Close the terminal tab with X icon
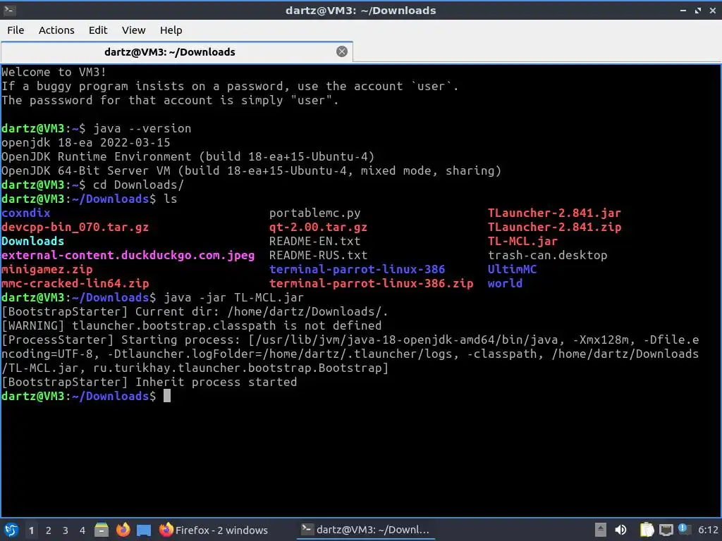The height and width of the screenshot is (541, 722). (342, 51)
